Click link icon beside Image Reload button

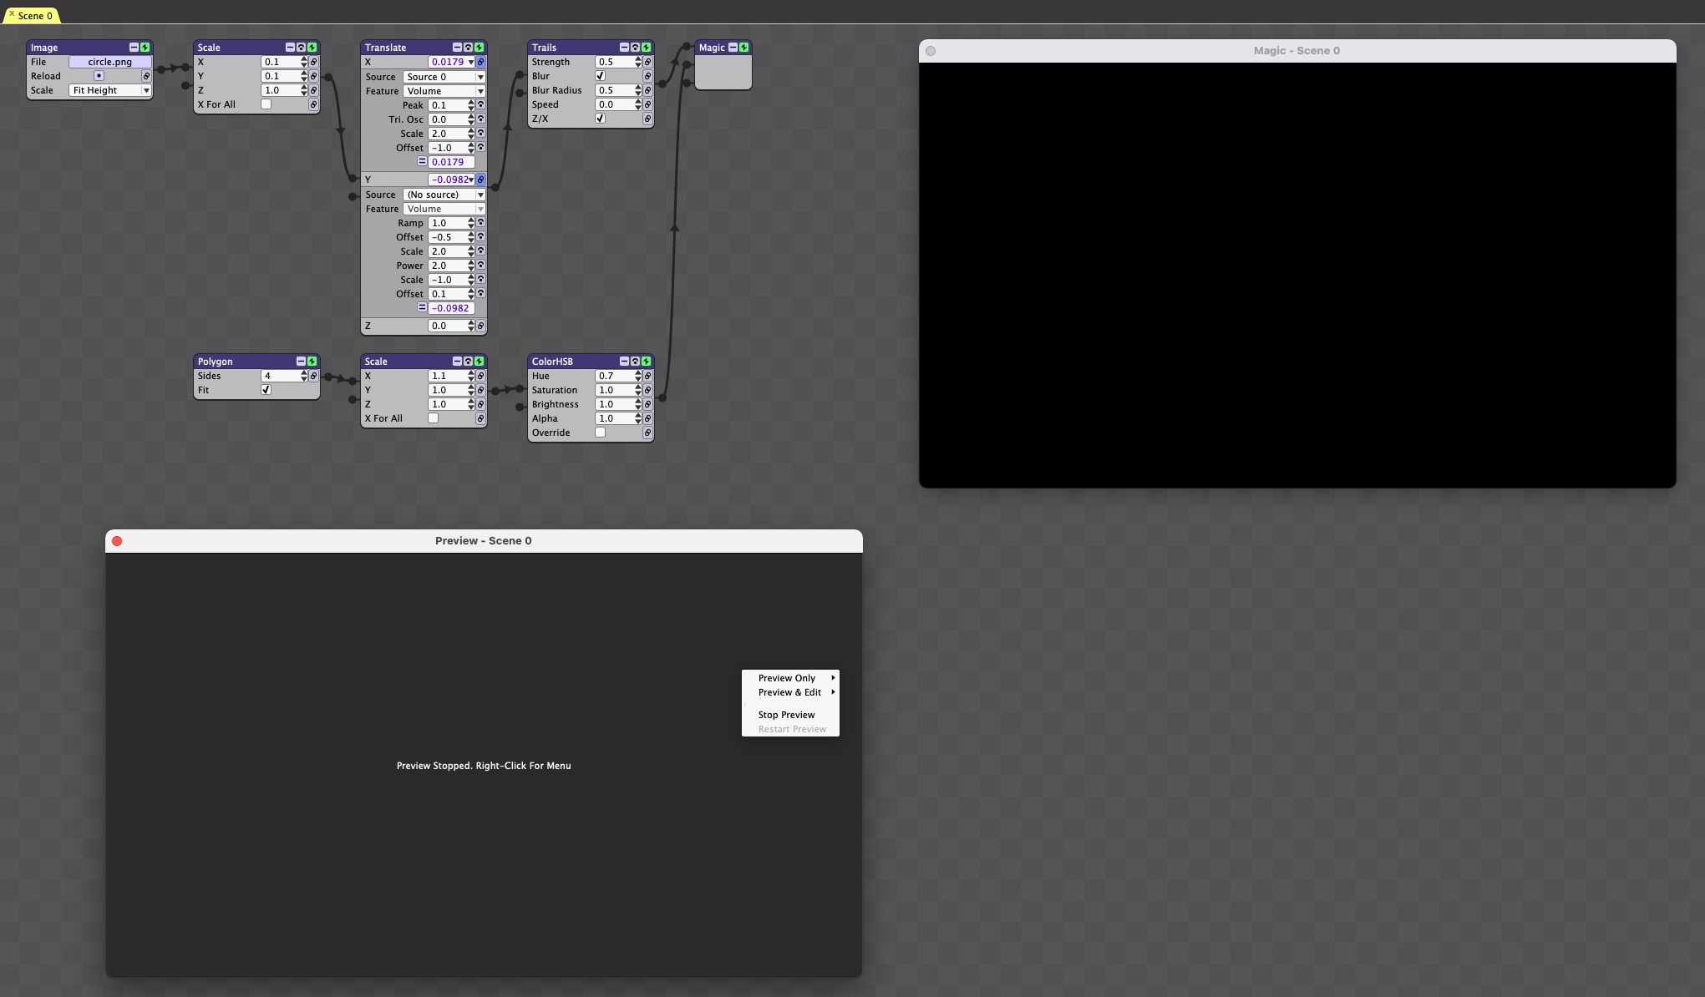click(x=146, y=76)
